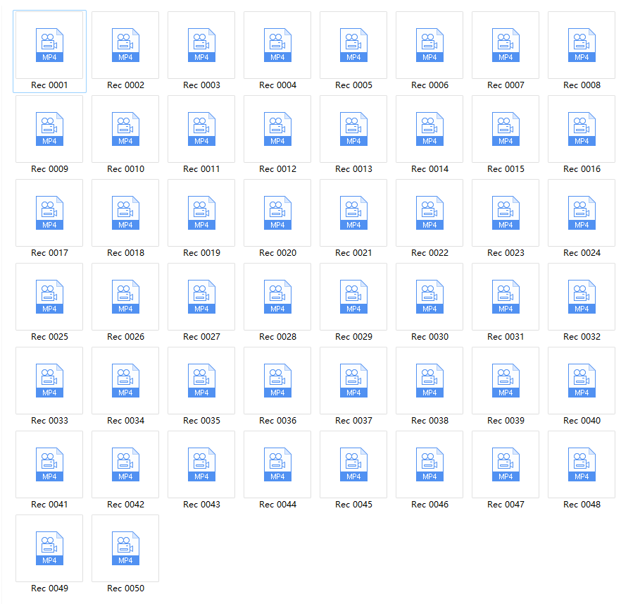621x604 pixels.
Task: Choose the Rec 0006 video icon
Action: (429, 45)
